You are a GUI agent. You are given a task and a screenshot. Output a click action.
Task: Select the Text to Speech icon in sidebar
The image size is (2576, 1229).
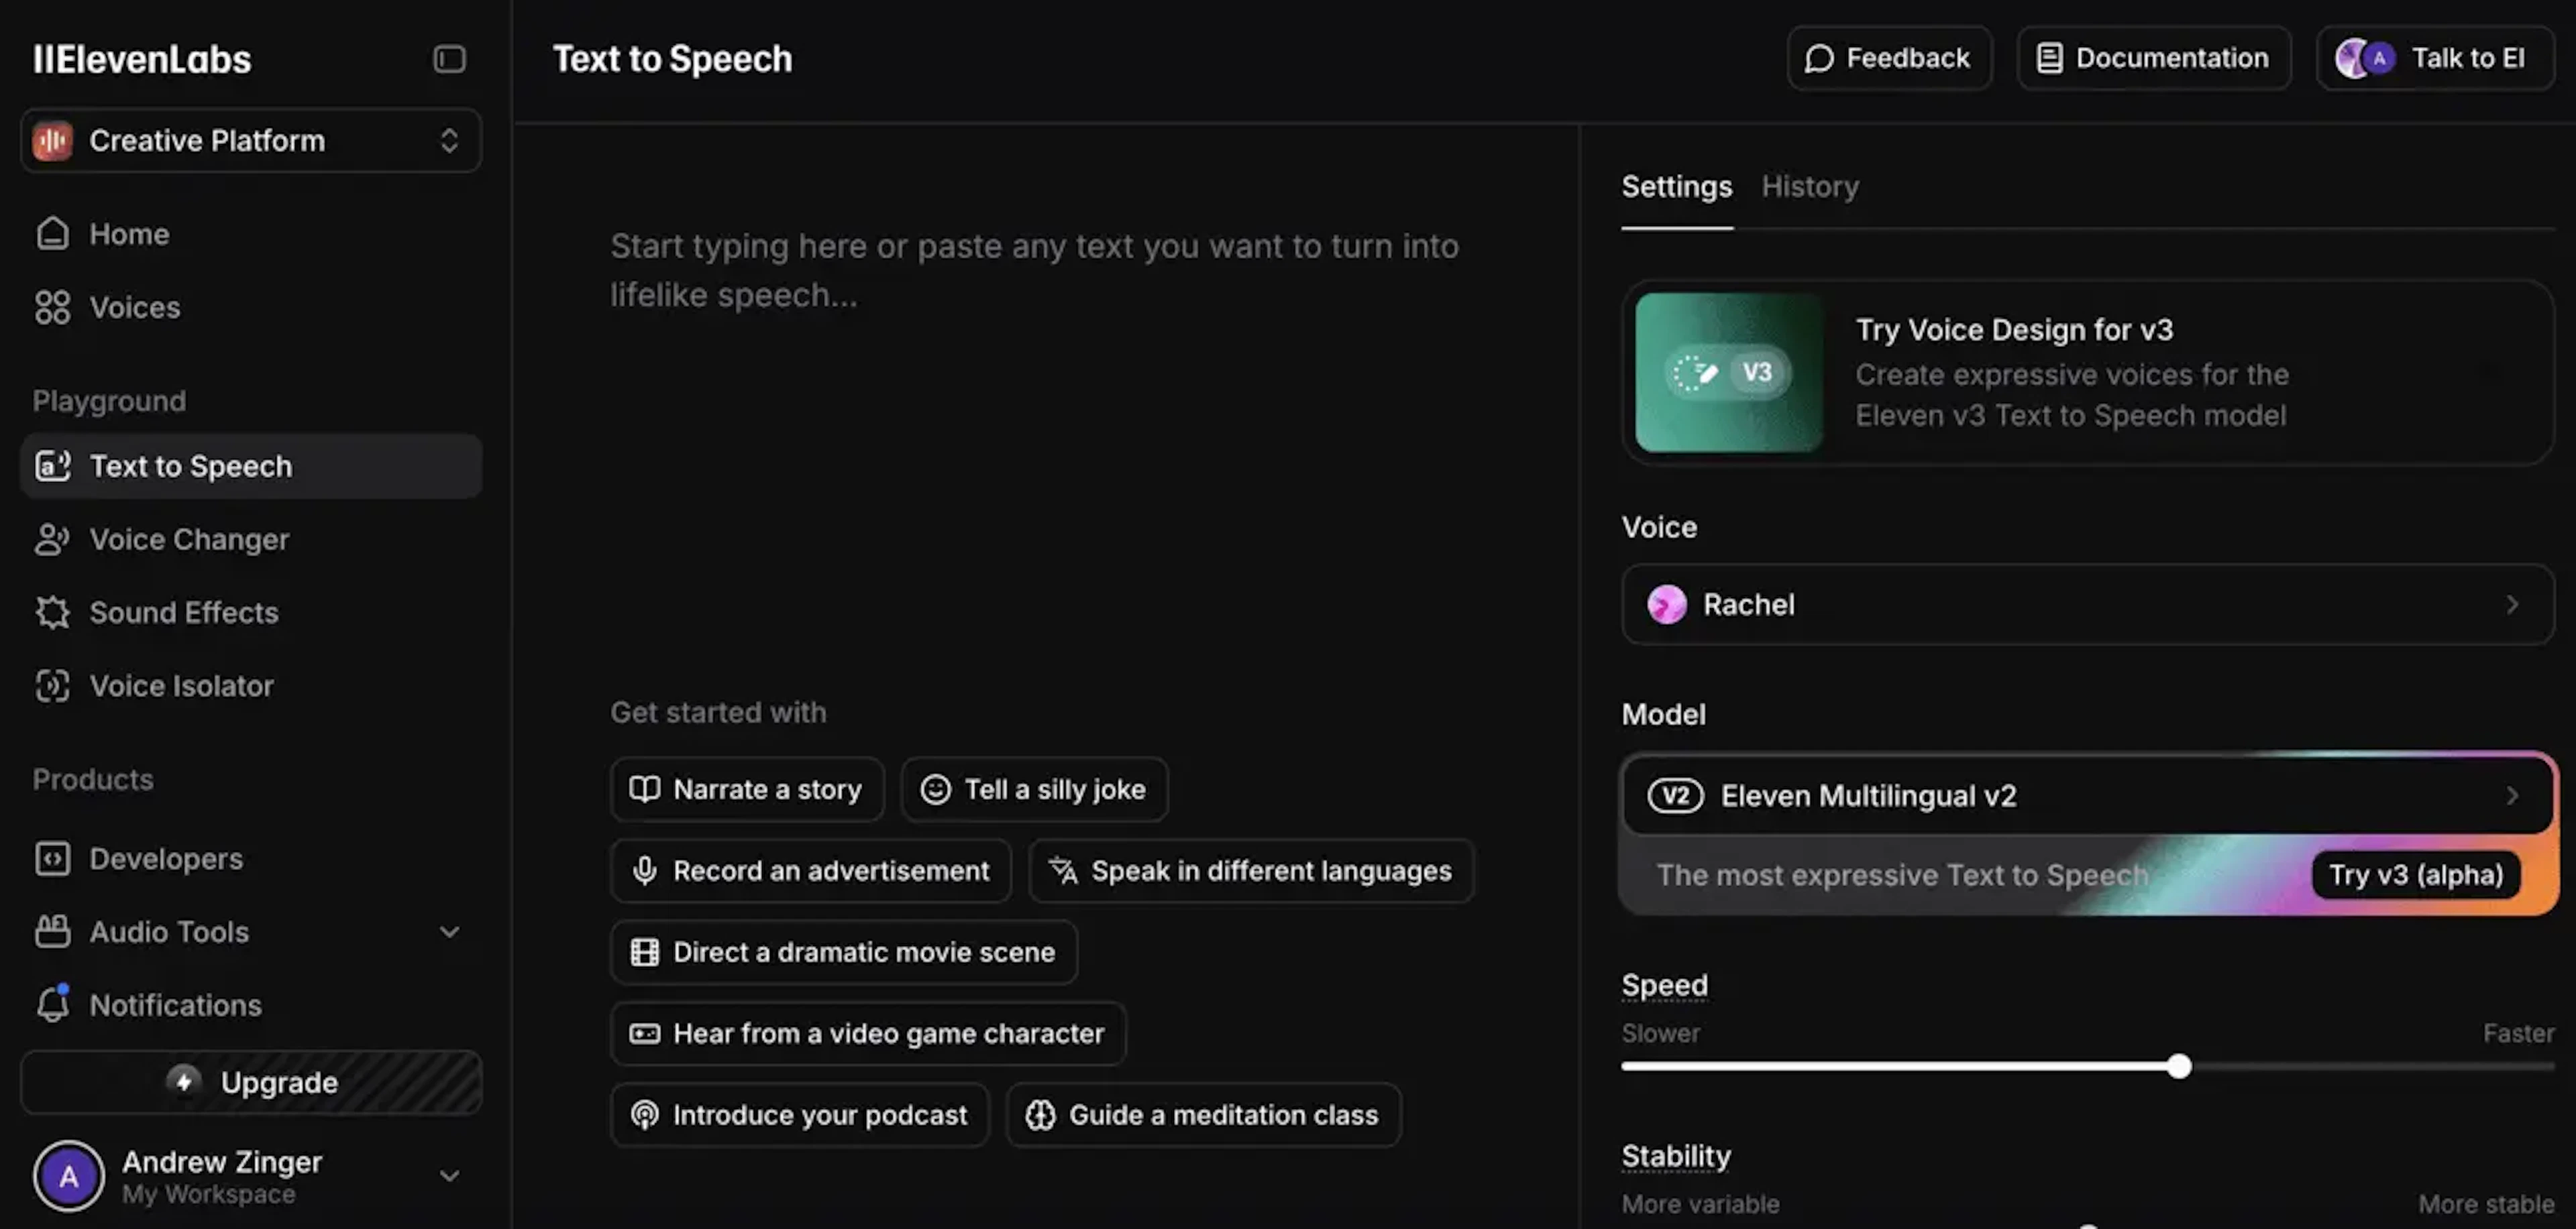[52, 465]
